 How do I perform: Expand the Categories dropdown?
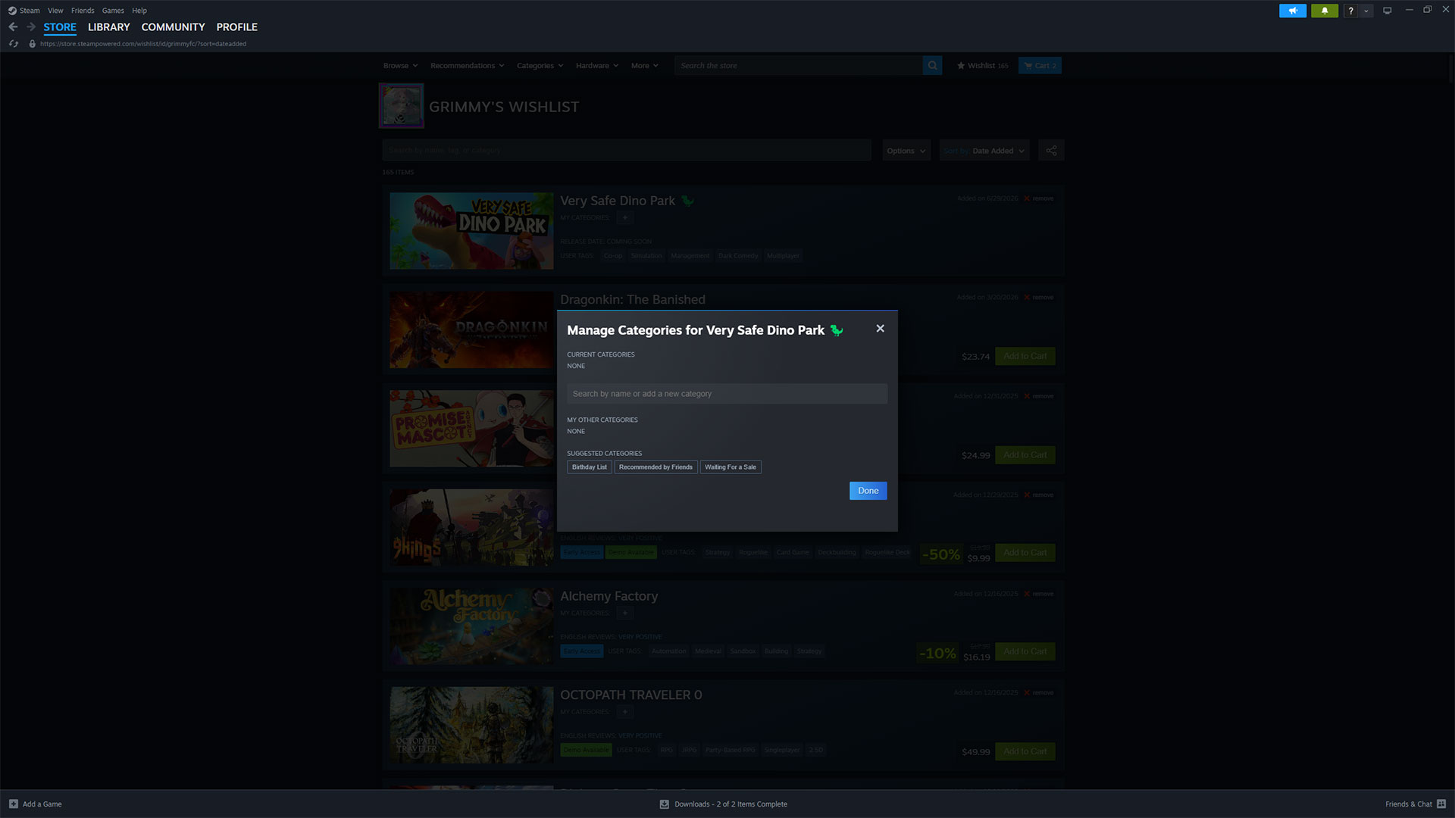coord(540,66)
